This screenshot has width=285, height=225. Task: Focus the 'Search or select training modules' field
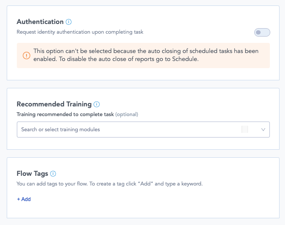(x=126, y=130)
